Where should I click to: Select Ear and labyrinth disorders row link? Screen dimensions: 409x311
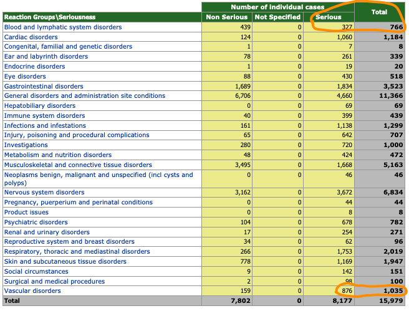[x=46, y=57]
